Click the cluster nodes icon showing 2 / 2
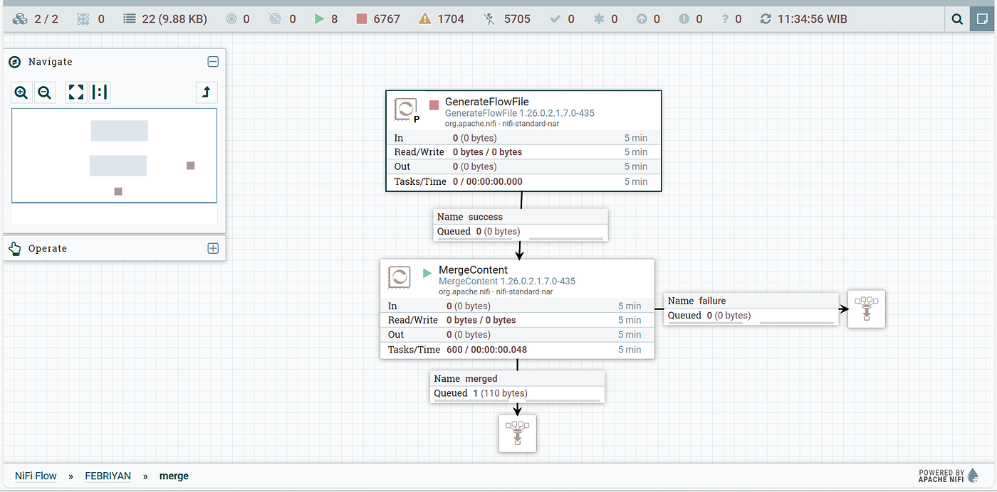This screenshot has height=492, width=997. (x=20, y=19)
